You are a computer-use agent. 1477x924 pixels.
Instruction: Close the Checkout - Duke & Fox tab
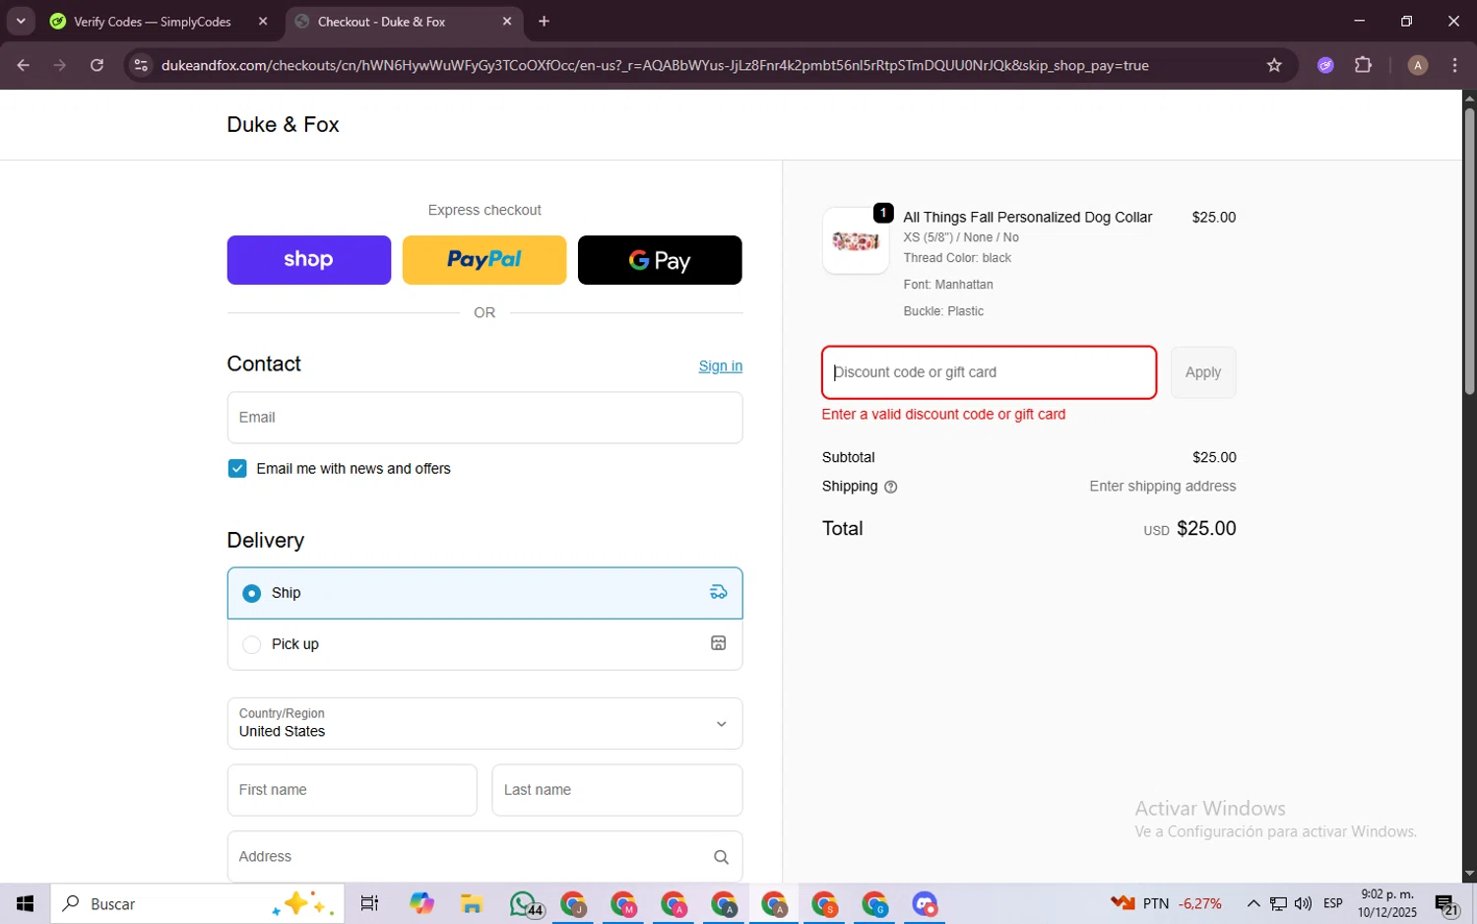click(507, 21)
